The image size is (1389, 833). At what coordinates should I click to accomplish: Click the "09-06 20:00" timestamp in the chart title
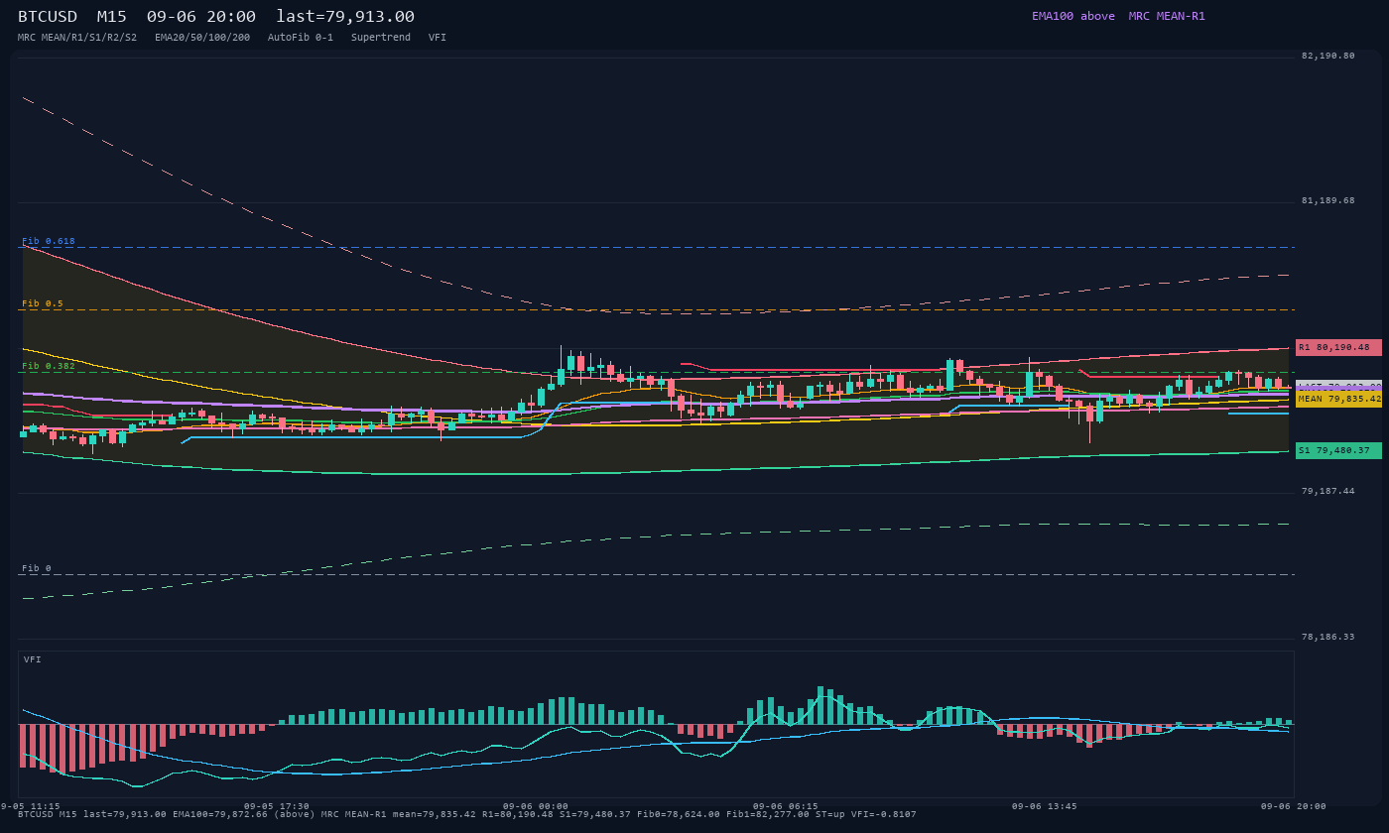point(201,17)
